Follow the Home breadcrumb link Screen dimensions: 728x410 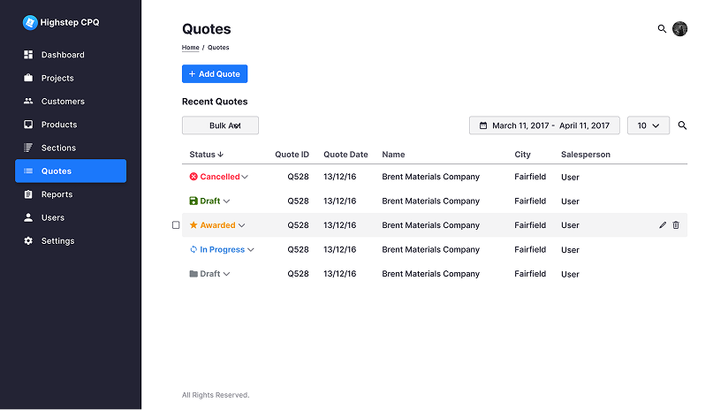point(190,48)
